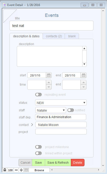Click the lock icon in bottom left
Image resolution: width=107 pixels, height=174 pixels.
[5, 170]
